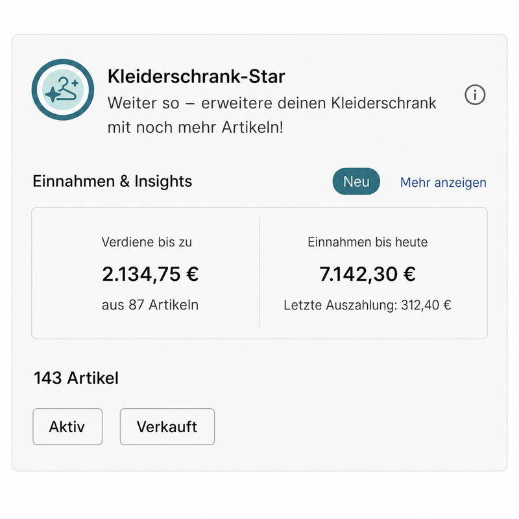Click the aus 87 Artikeln text
519x519 pixels.
point(151,305)
